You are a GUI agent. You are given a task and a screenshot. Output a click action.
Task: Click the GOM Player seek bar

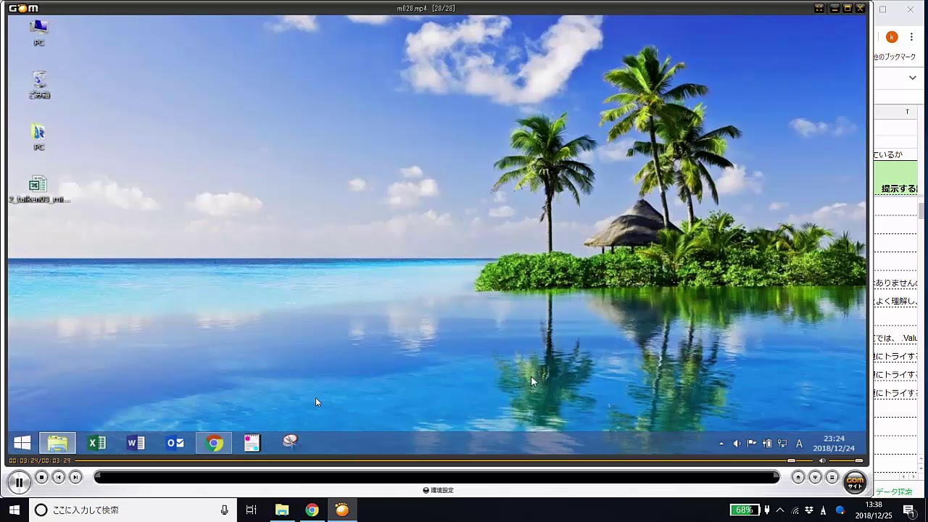point(435,460)
